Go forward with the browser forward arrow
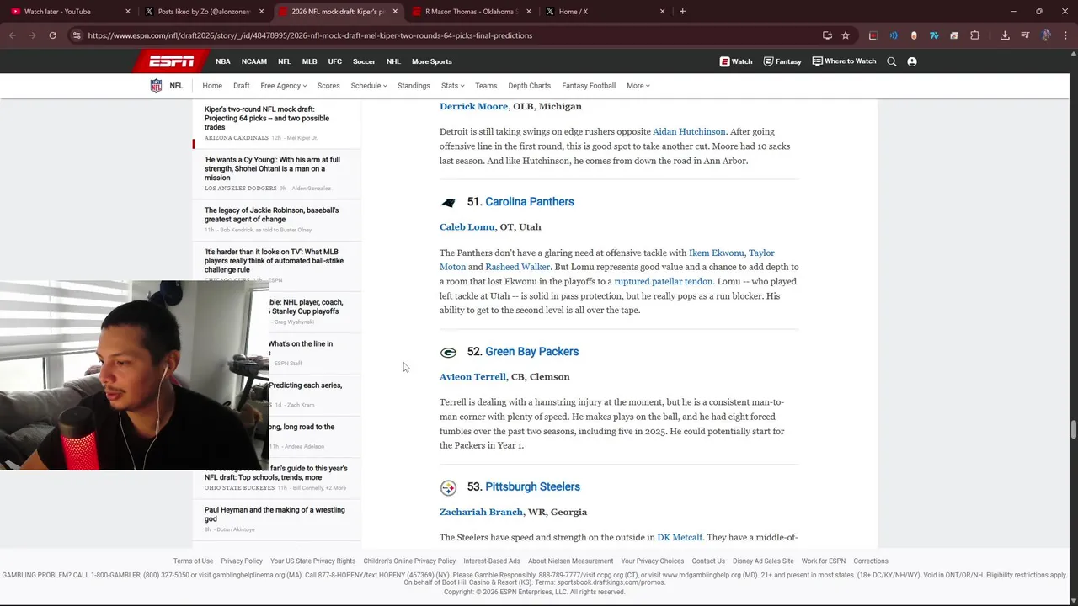Viewport: 1078px width, 606px height. point(32,35)
